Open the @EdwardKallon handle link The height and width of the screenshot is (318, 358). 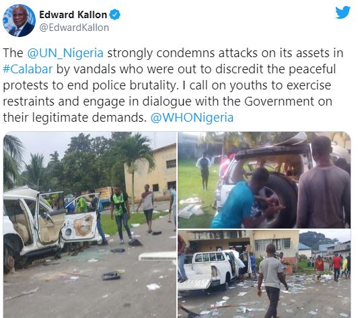click(x=74, y=28)
